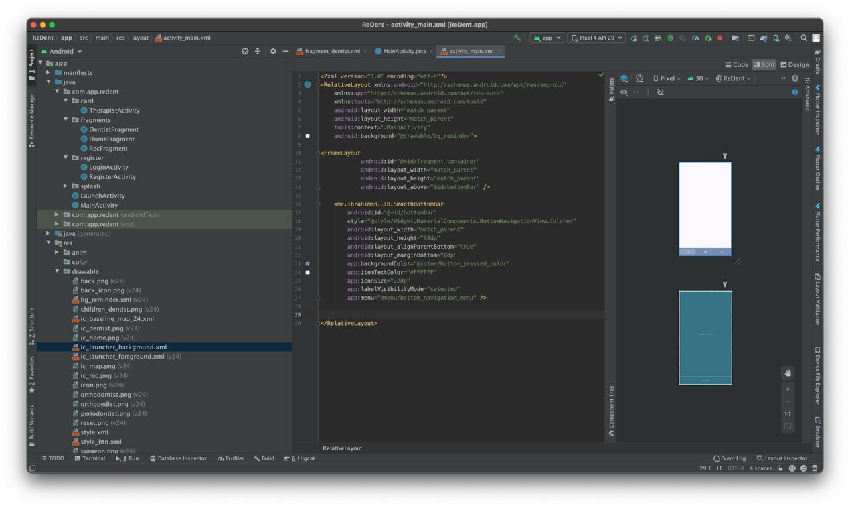The width and height of the screenshot is (850, 508).
Task: Rotate preview orientation icon
Action: coord(639,78)
